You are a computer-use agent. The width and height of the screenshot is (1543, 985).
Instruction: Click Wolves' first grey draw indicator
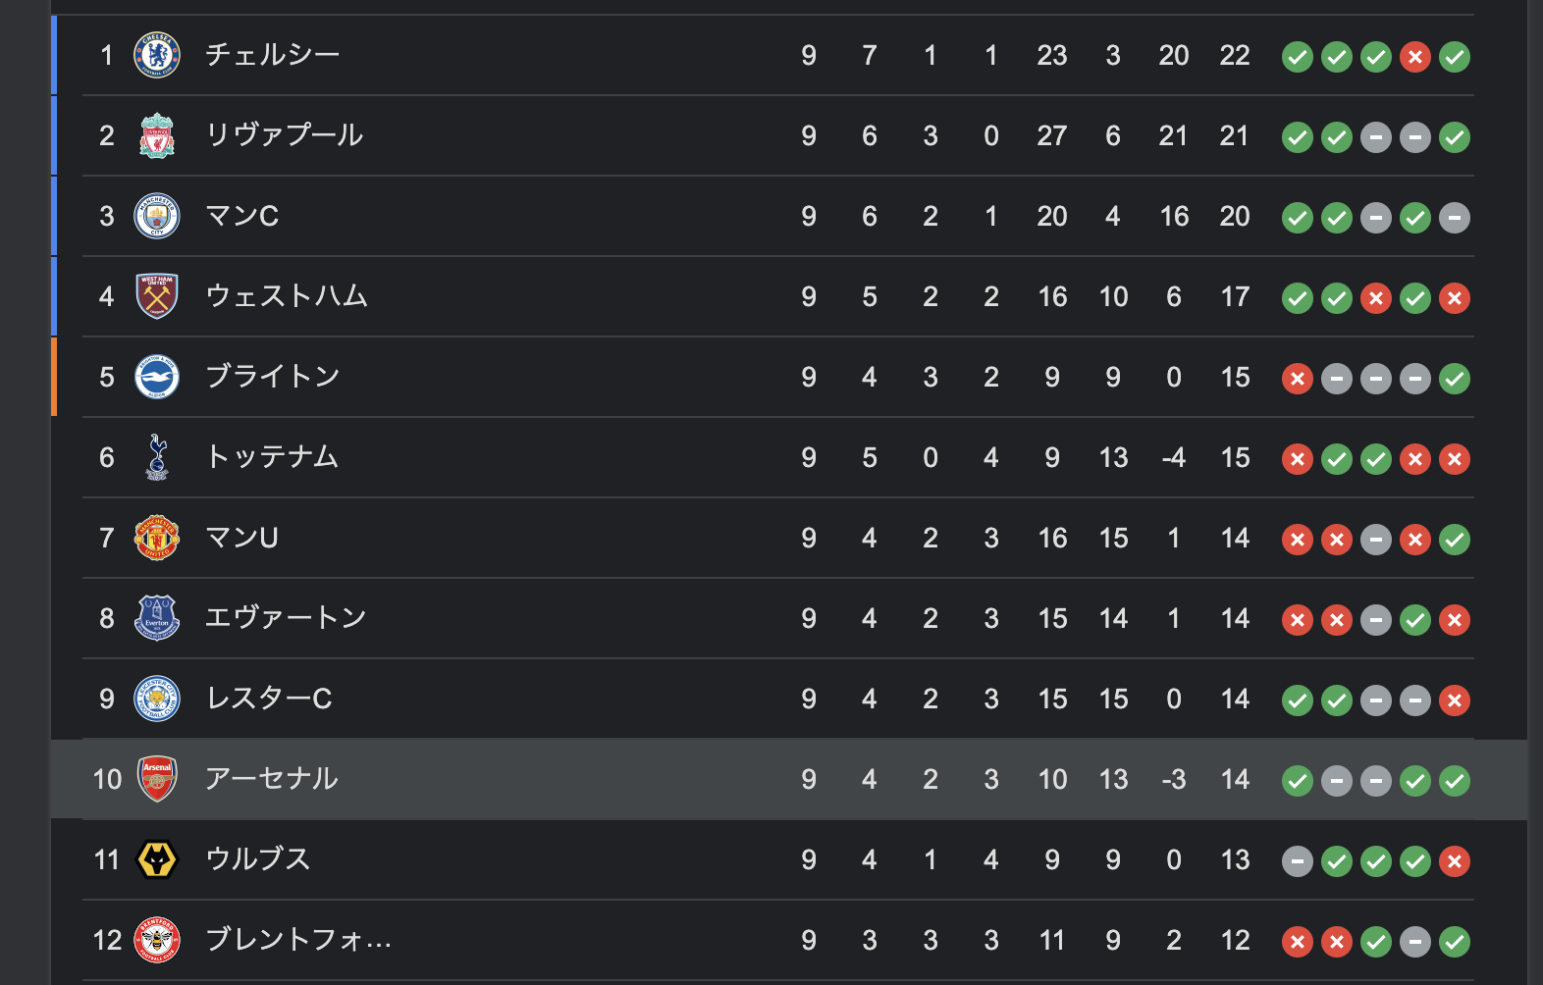click(x=1298, y=861)
